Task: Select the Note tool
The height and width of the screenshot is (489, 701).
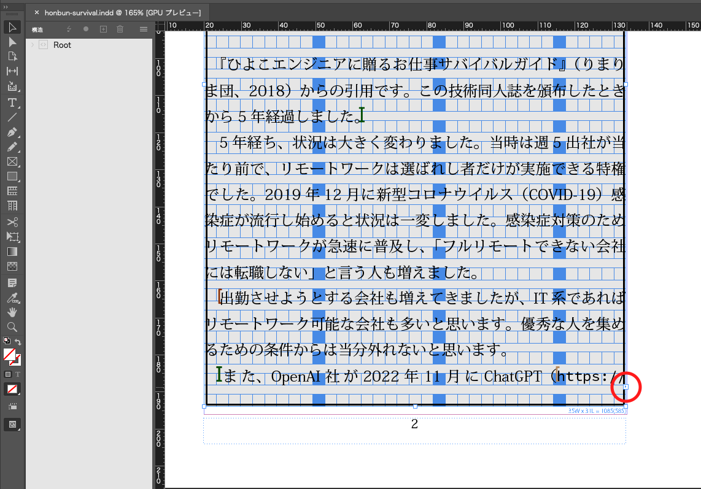Action: coord(12,283)
